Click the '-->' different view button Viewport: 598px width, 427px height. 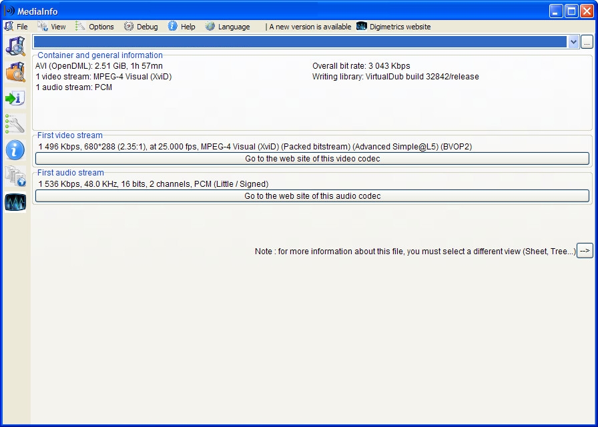tap(585, 250)
